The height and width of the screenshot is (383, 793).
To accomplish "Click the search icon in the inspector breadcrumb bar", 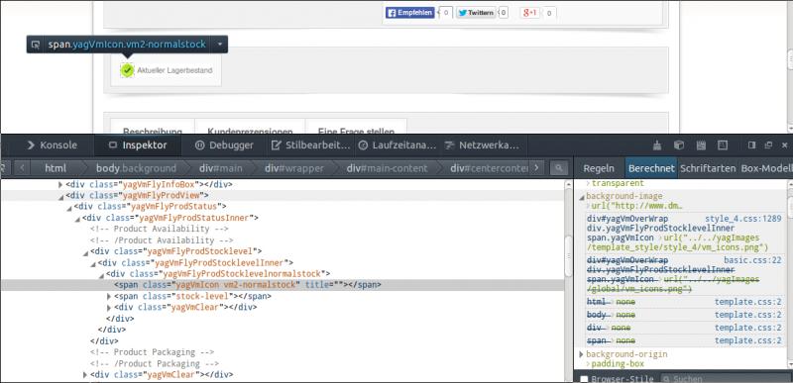I will tap(559, 168).
